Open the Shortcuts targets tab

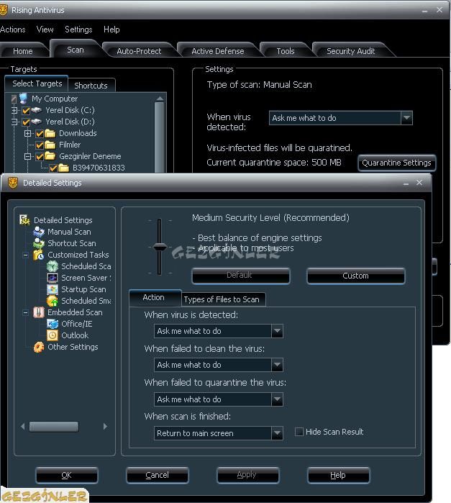91,86
